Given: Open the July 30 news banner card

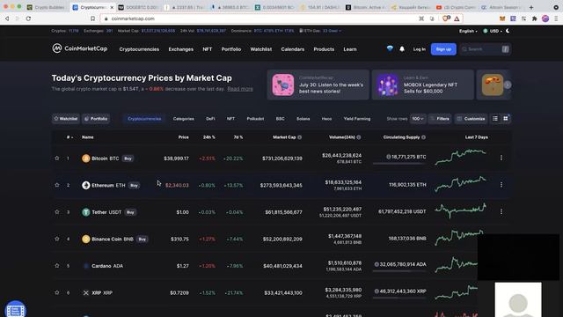Looking at the screenshot, I should 318,85.
